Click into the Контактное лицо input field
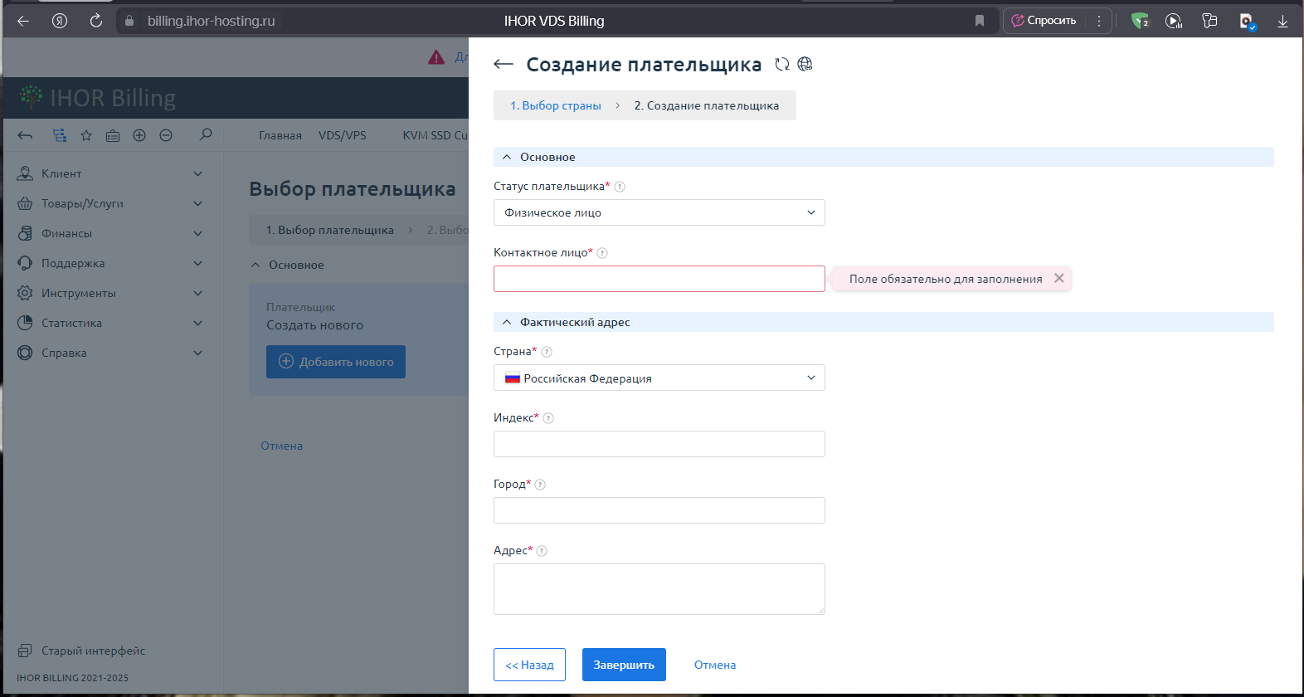Viewport: 1304px width, 697px height. 659,279
